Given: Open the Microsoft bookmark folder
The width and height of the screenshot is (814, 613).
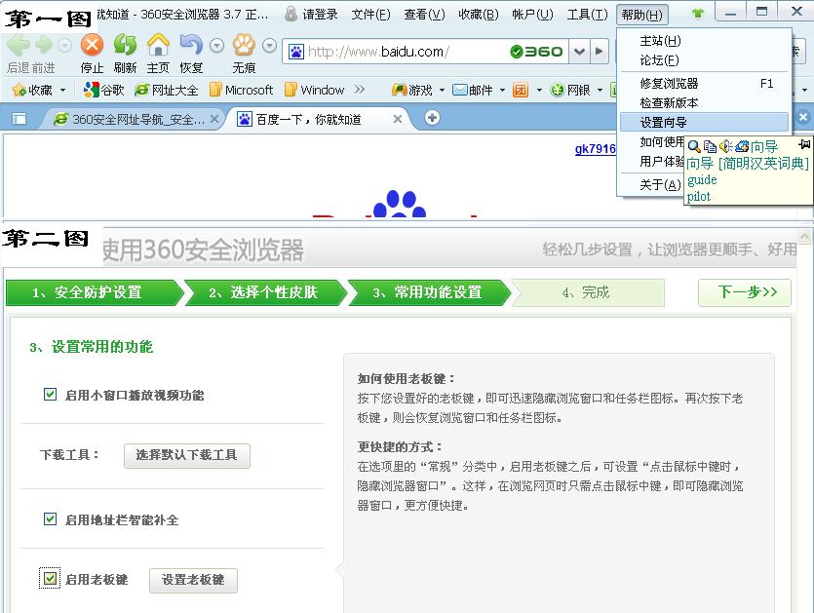Looking at the screenshot, I should pos(242,90).
